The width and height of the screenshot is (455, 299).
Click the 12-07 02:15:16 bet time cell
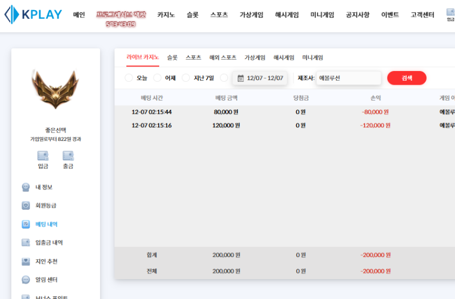[x=152, y=125]
